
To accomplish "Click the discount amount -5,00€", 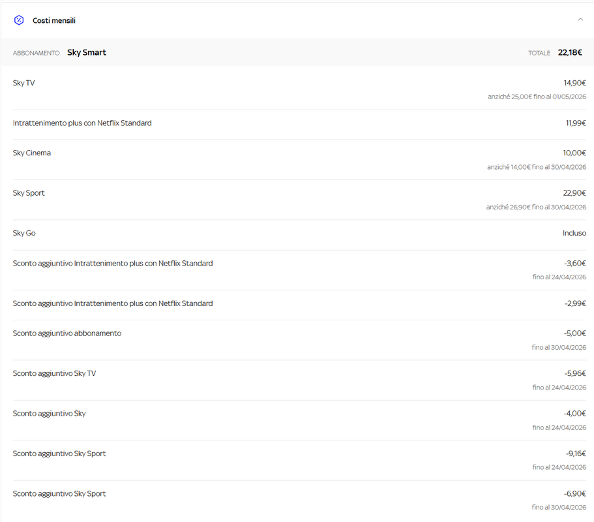I will (x=574, y=333).
